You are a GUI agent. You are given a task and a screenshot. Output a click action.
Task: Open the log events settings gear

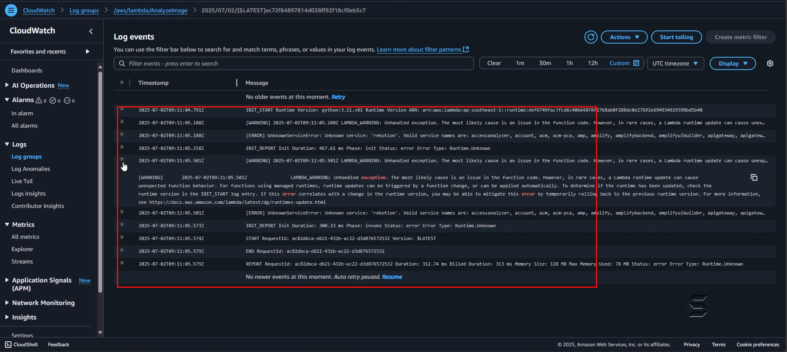click(x=770, y=63)
